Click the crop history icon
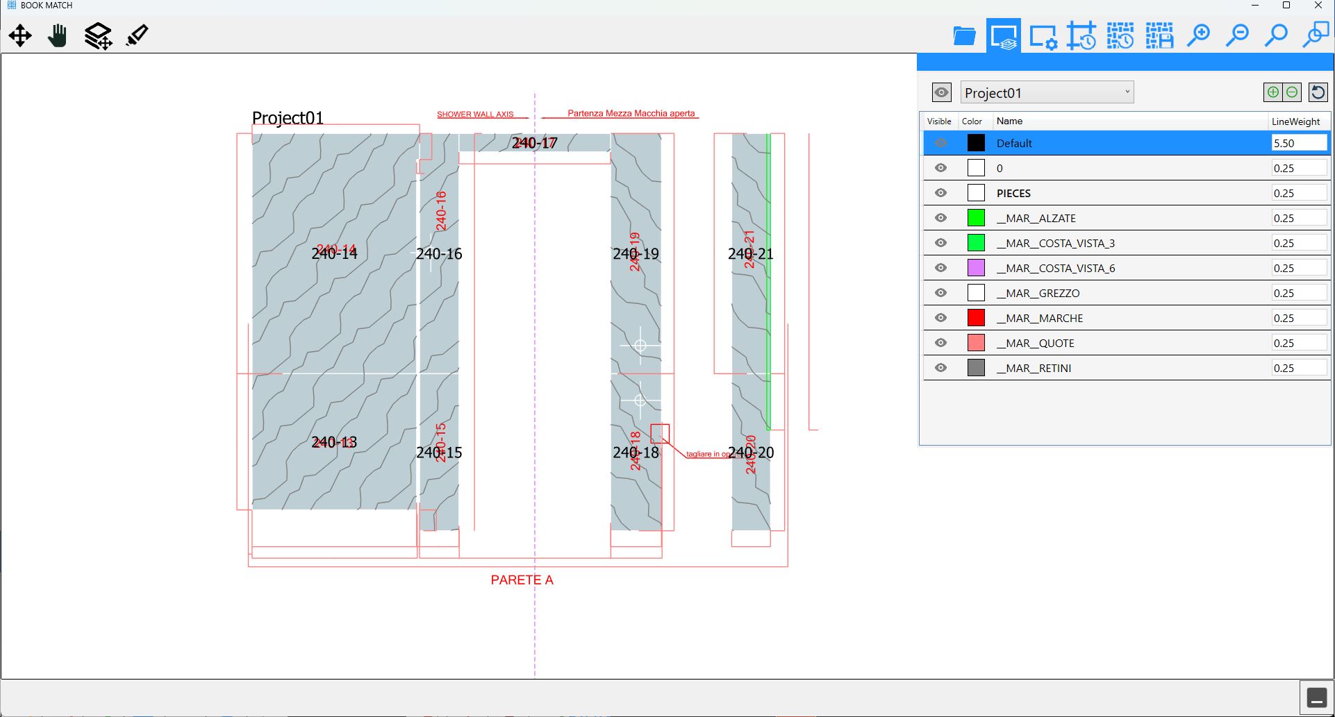1335x717 pixels. click(x=1081, y=36)
